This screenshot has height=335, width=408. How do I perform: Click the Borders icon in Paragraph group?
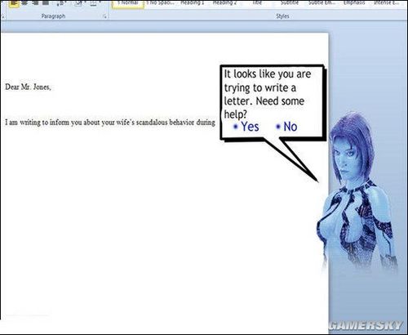93,3
